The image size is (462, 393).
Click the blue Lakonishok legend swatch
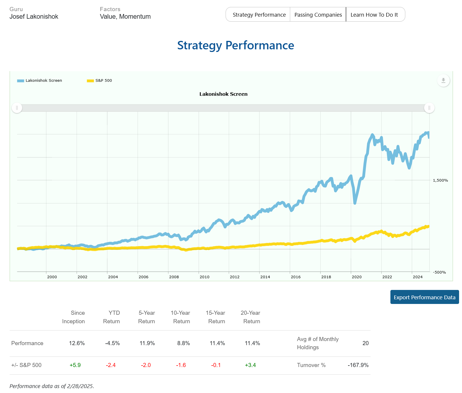point(20,81)
